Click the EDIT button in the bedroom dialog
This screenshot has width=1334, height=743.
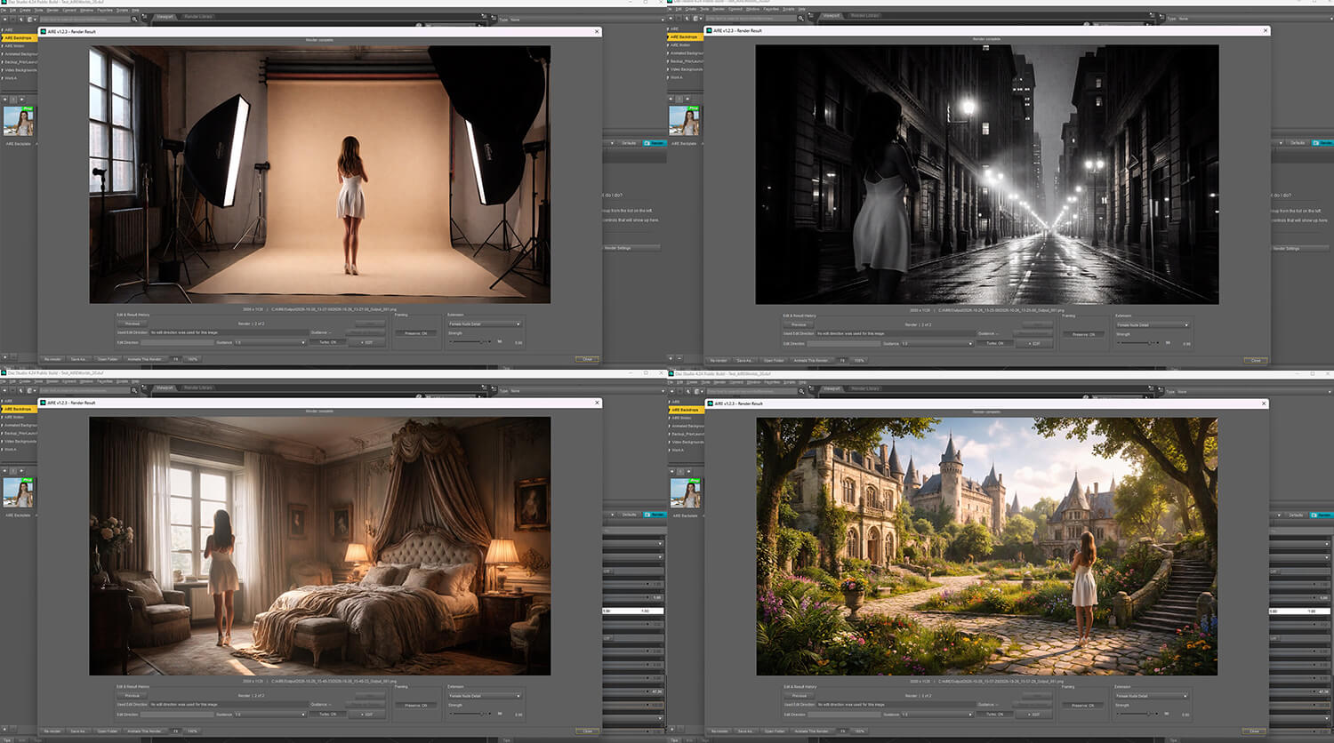click(366, 714)
